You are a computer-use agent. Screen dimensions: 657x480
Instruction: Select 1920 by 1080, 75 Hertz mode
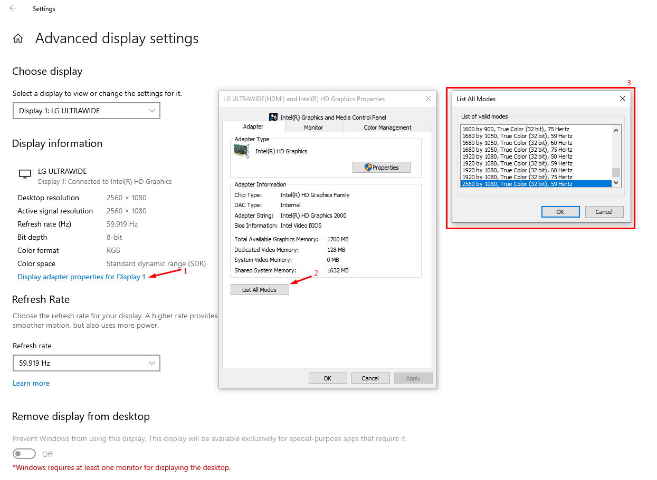tap(536, 177)
